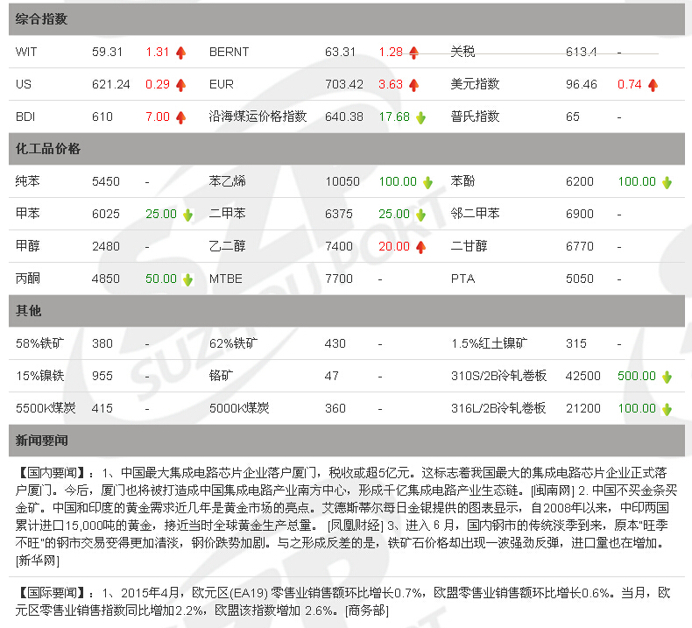
Task: Select the 新闻要闻 section header
Action: click(x=347, y=441)
